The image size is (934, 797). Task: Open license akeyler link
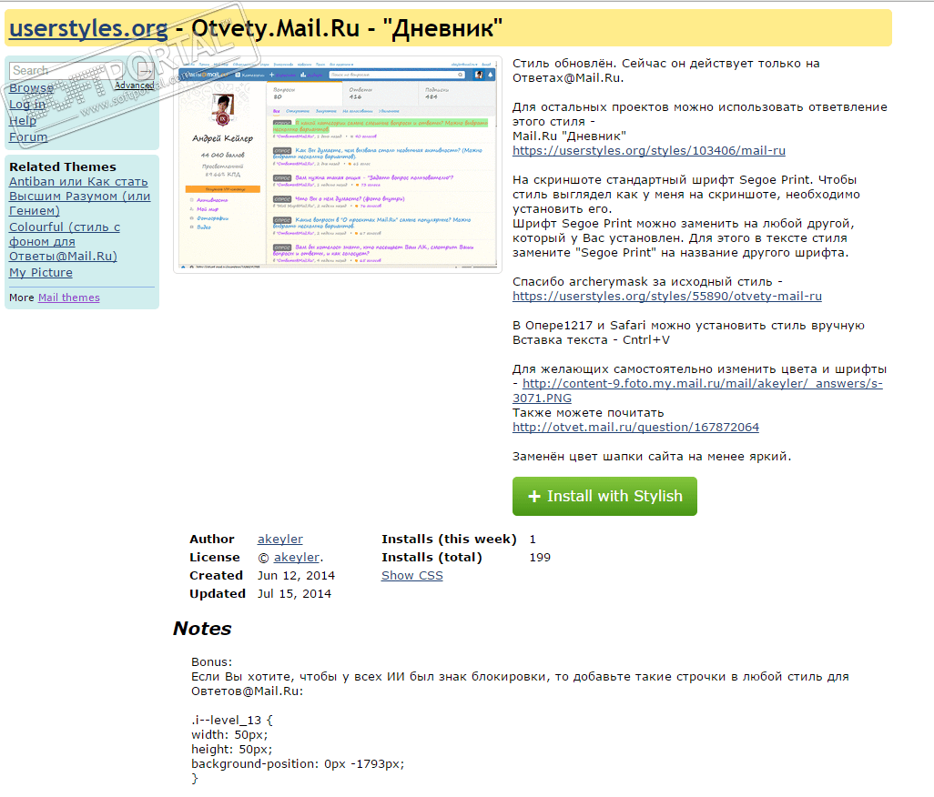(x=297, y=557)
